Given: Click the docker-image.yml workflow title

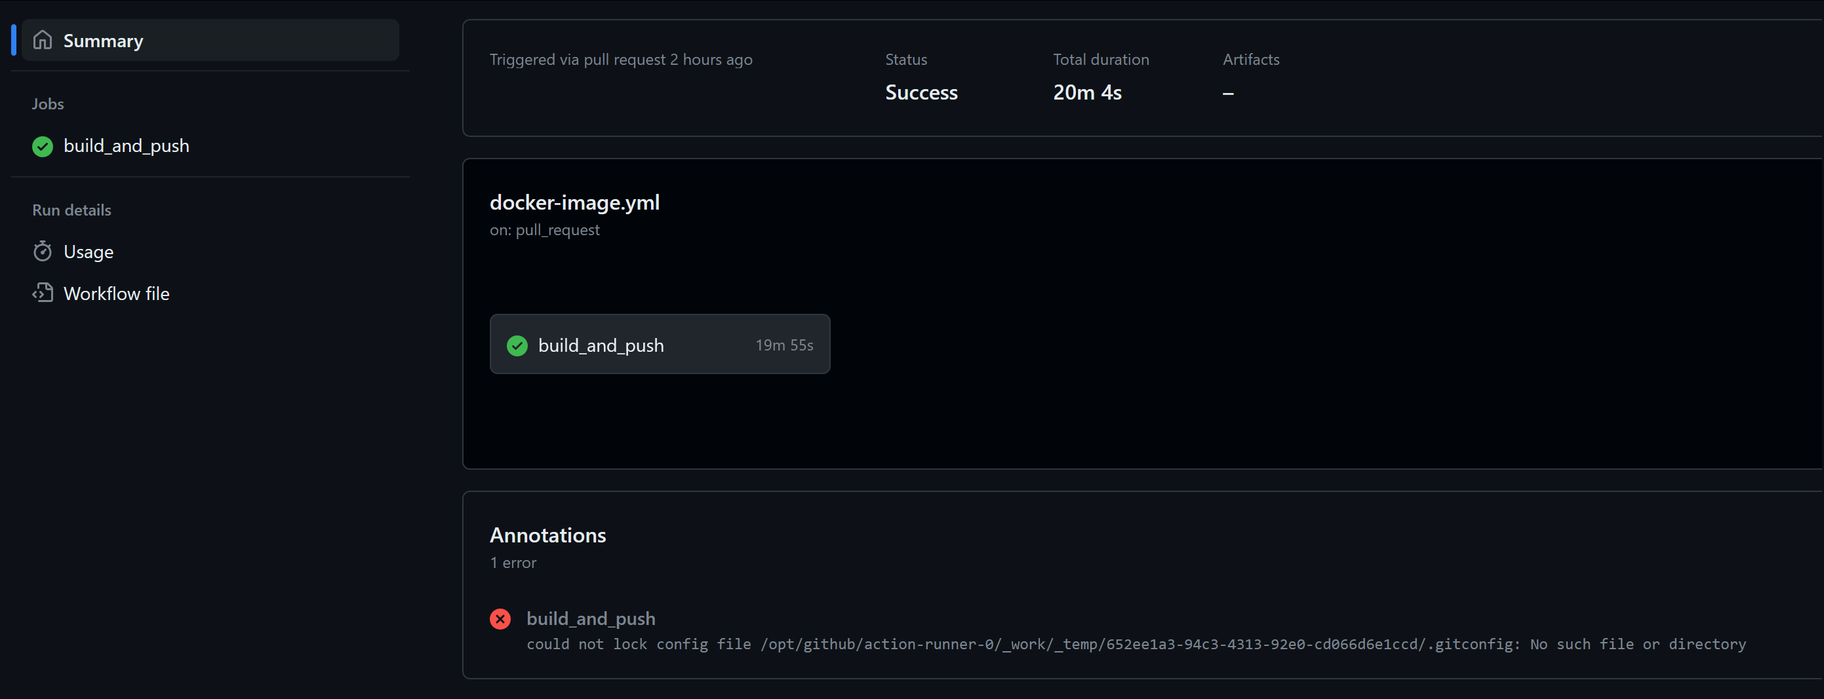Looking at the screenshot, I should [x=574, y=202].
